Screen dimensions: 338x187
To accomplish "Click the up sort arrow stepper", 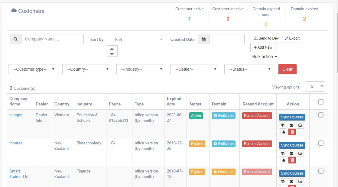I will click(112, 49).
